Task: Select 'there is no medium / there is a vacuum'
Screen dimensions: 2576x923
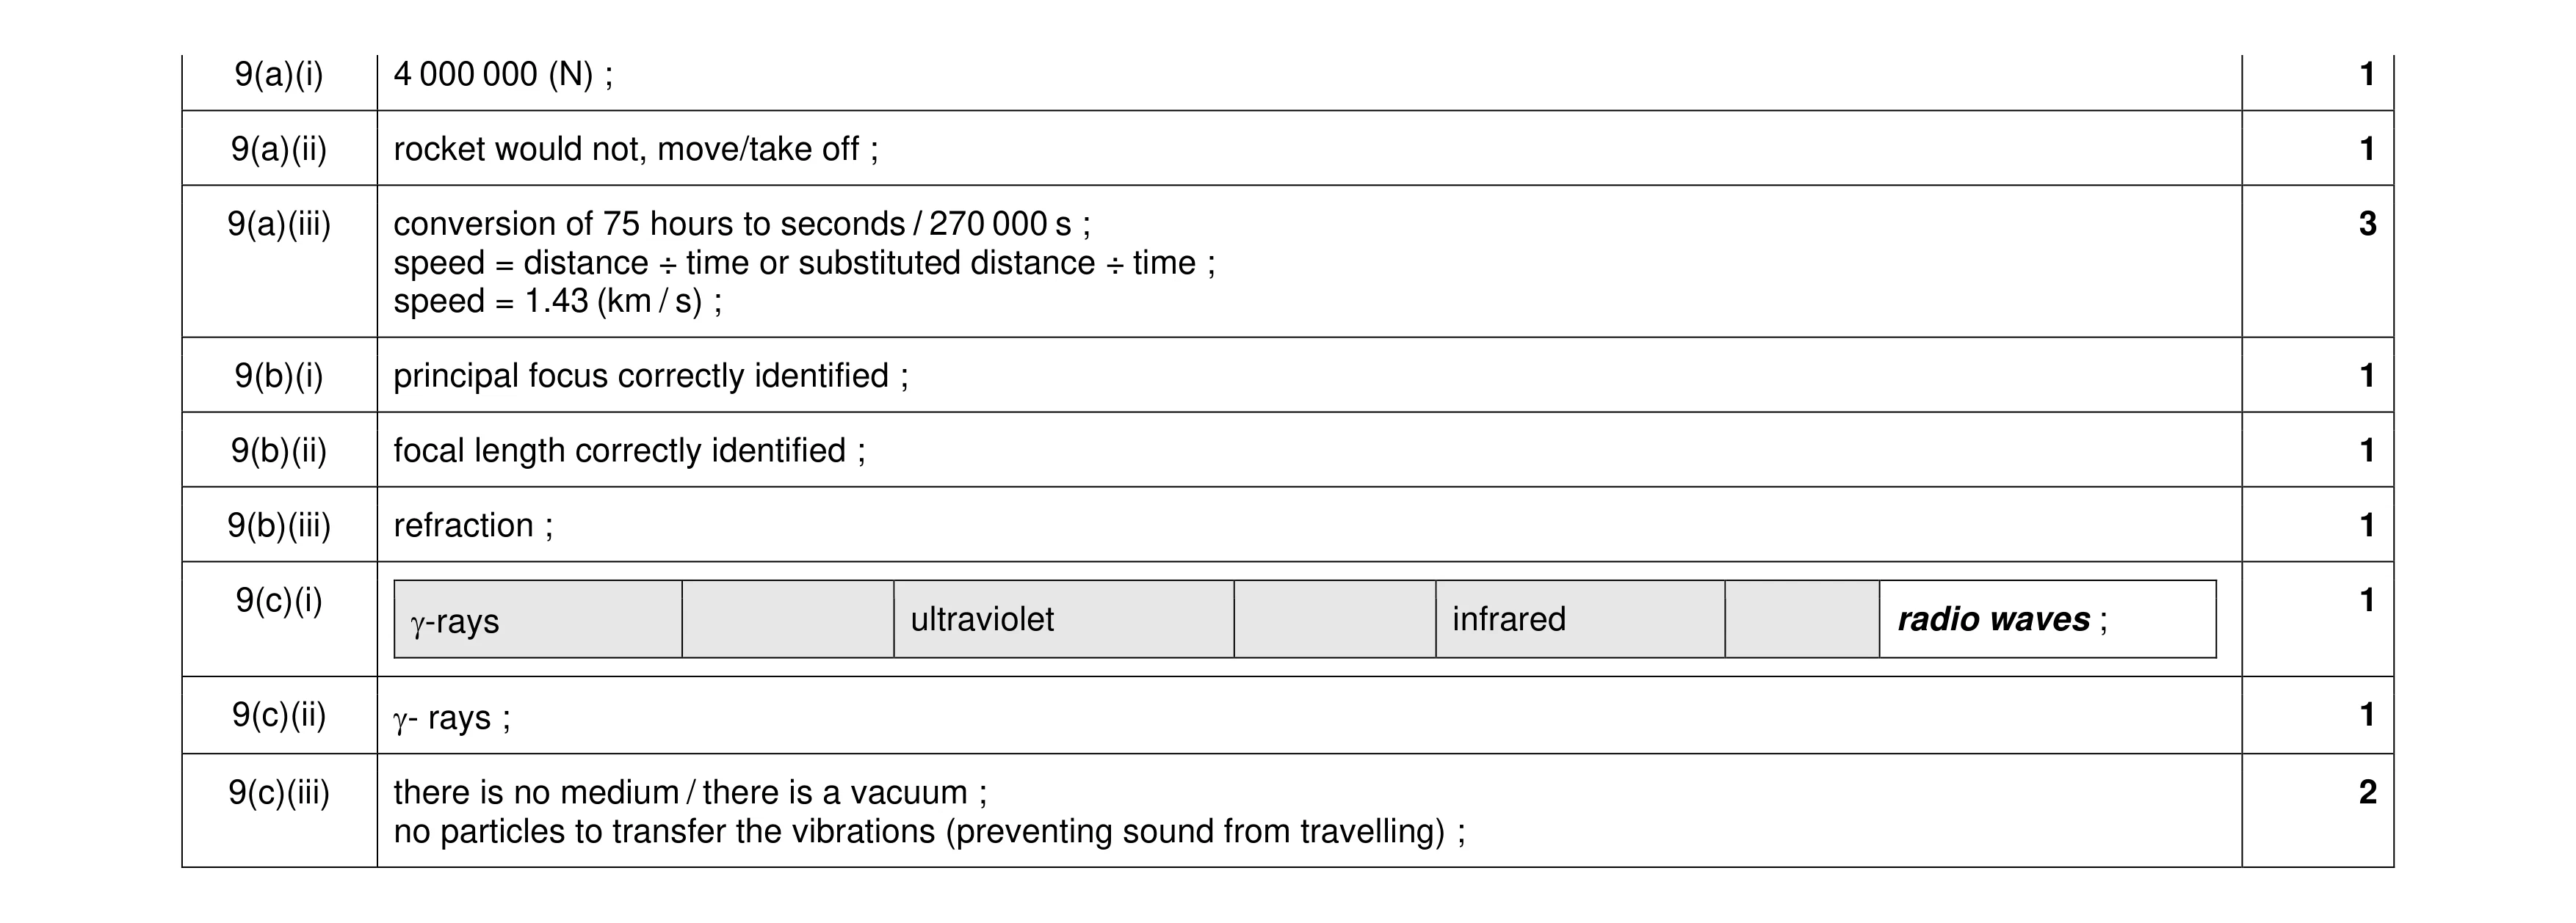Action: pos(690,792)
